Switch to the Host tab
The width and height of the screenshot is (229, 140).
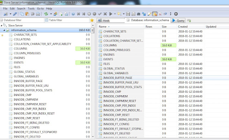point(111,20)
